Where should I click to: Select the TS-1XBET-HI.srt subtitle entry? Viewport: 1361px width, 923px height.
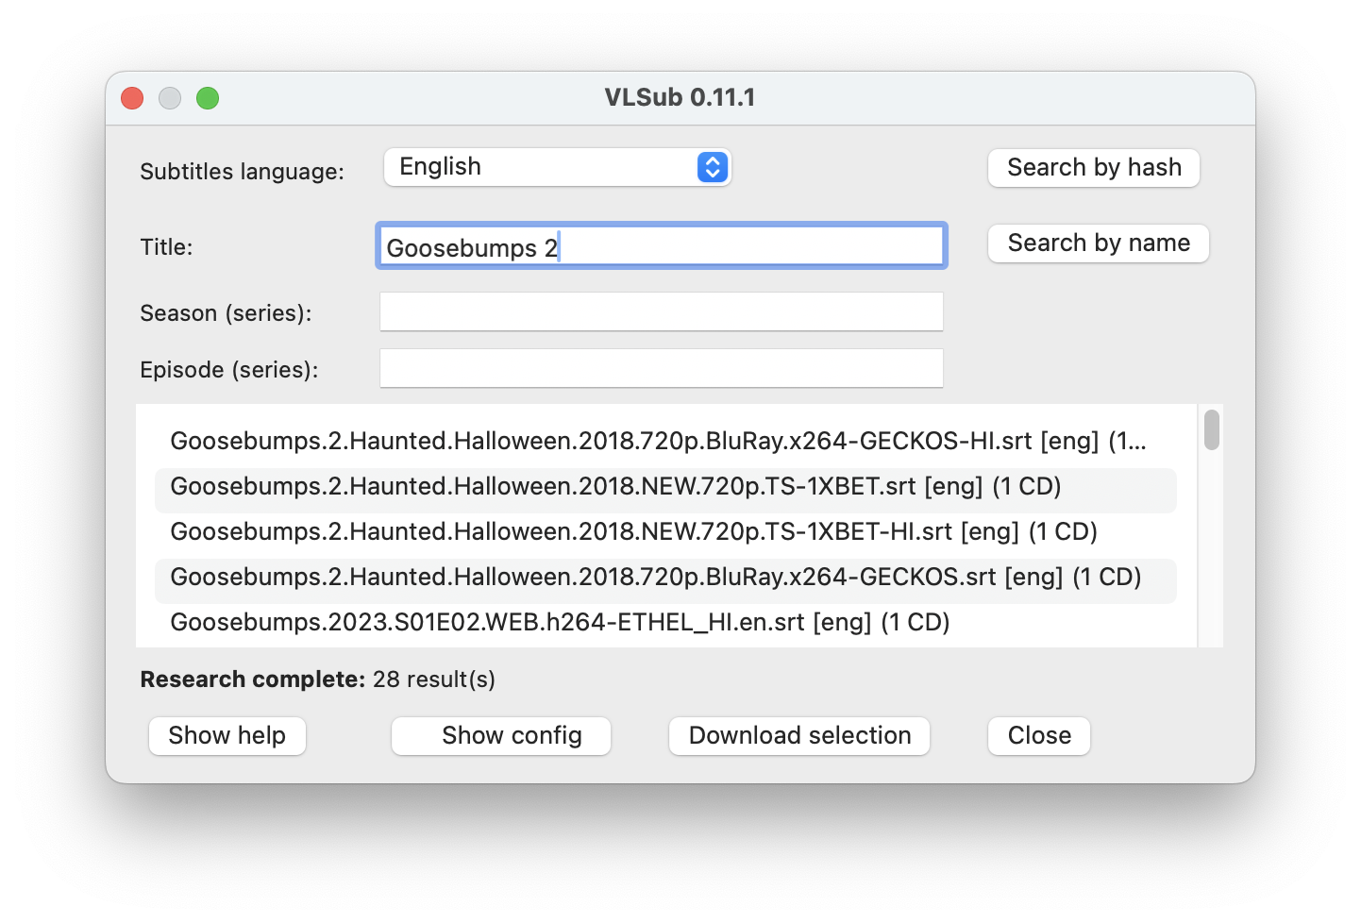632,531
